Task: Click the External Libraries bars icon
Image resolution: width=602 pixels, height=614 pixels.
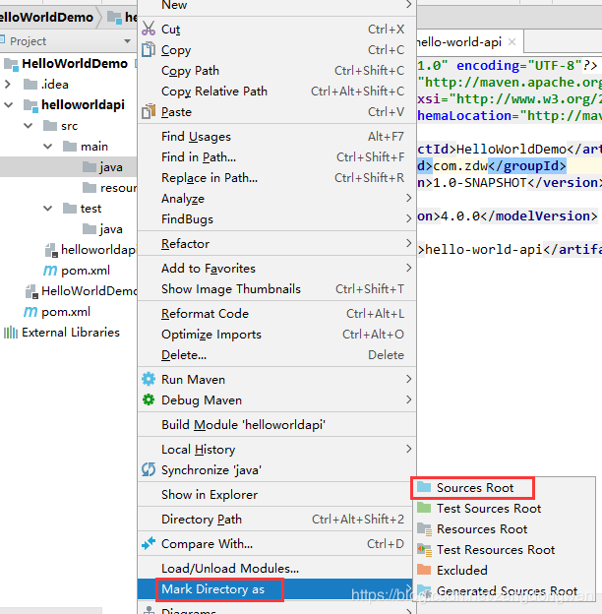Action: (11, 333)
